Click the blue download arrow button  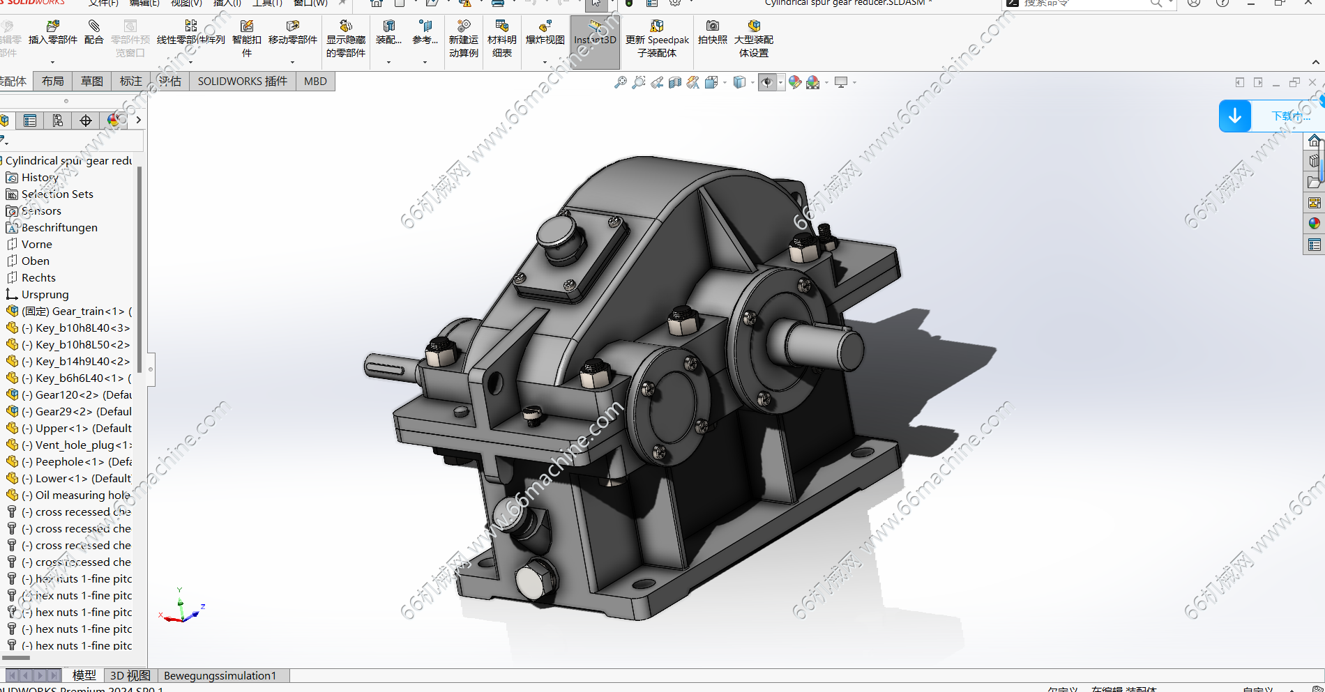coord(1235,116)
